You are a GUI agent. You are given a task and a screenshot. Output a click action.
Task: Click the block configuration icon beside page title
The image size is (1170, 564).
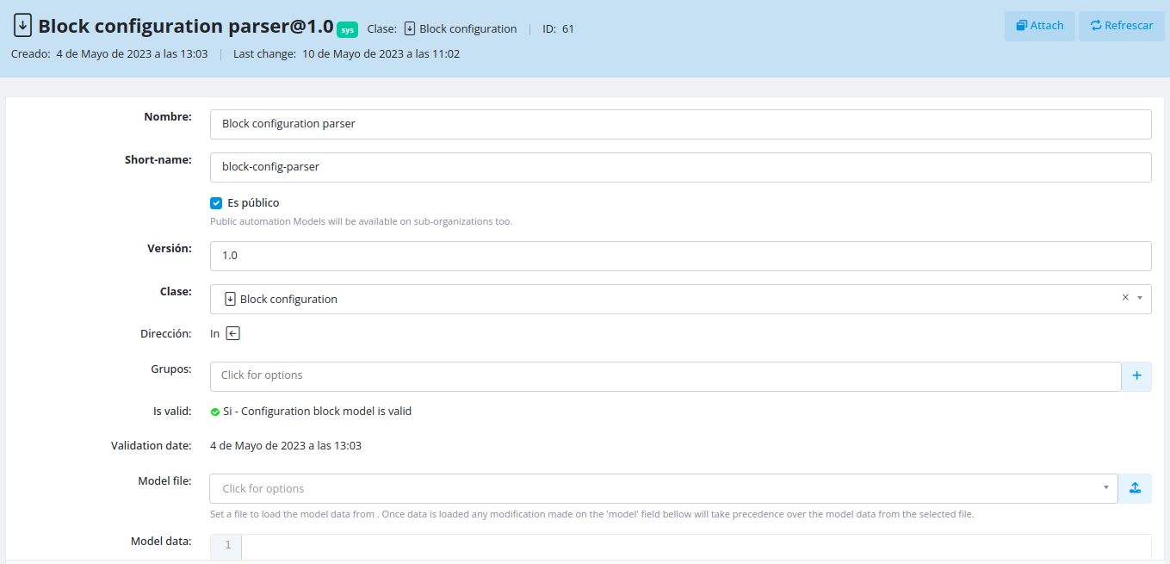(23, 26)
